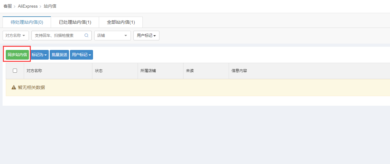Switch to 已处理站内信(1) tab

coord(75,22)
